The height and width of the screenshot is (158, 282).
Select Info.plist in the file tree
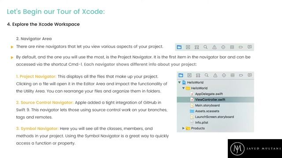point(215,122)
